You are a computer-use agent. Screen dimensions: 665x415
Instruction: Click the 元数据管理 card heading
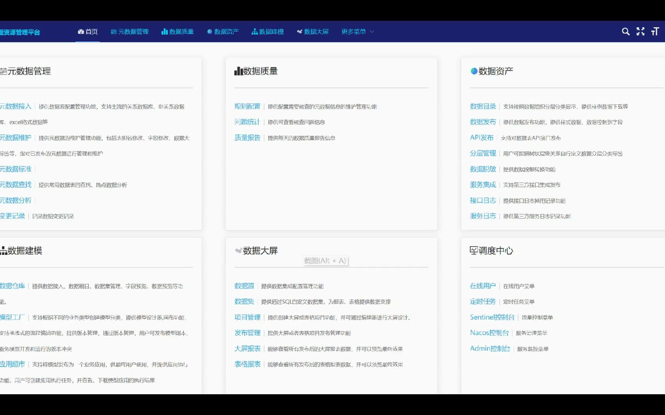click(x=29, y=71)
